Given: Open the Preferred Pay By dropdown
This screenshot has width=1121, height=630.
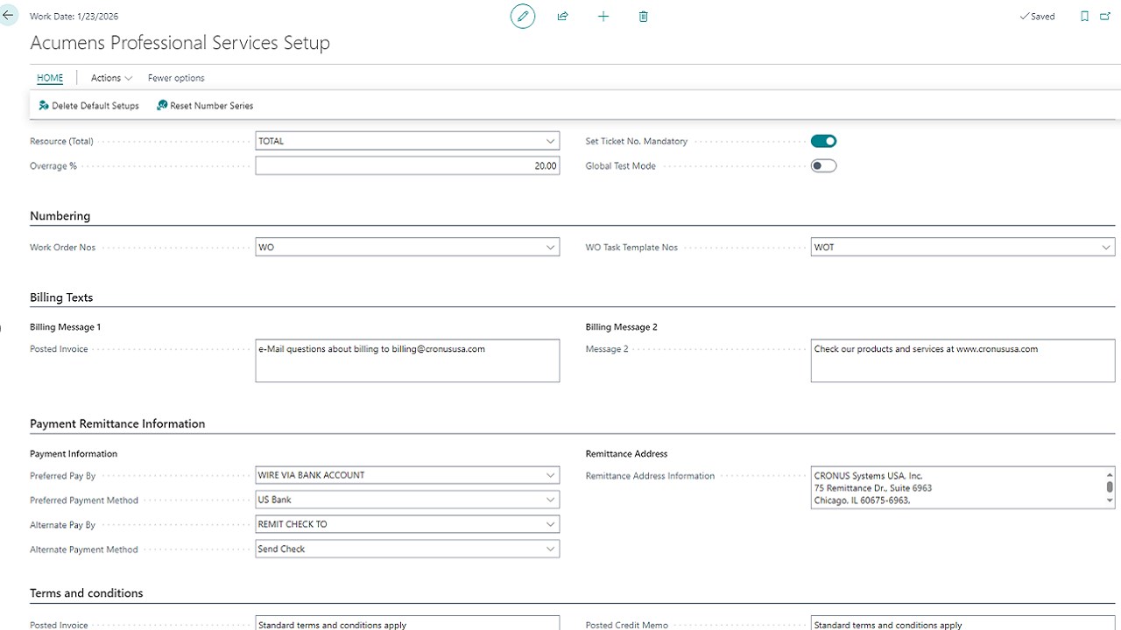Looking at the screenshot, I should pos(550,474).
